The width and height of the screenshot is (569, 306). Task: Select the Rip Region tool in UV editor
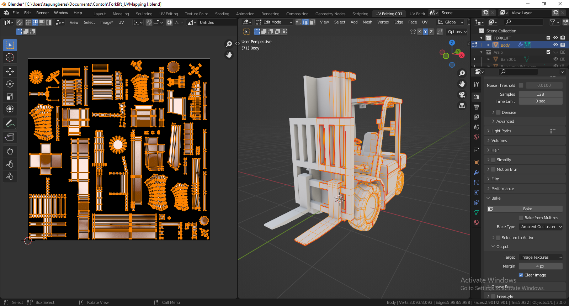click(x=10, y=137)
